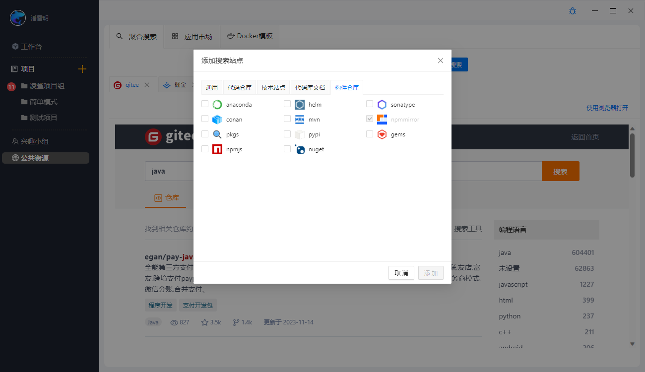Check the sonatype checkbox

click(x=370, y=104)
